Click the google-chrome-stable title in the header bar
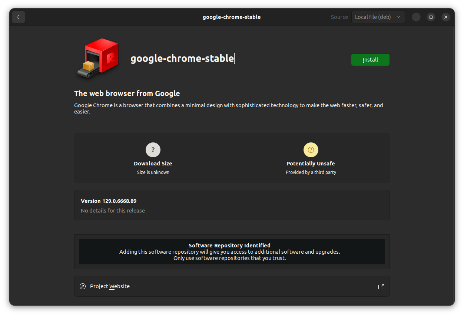 click(x=232, y=17)
